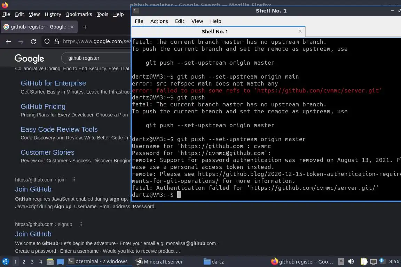This screenshot has width=401, height=267.
Task: Click the tracking protection shield icon
Action: click(x=47, y=41)
